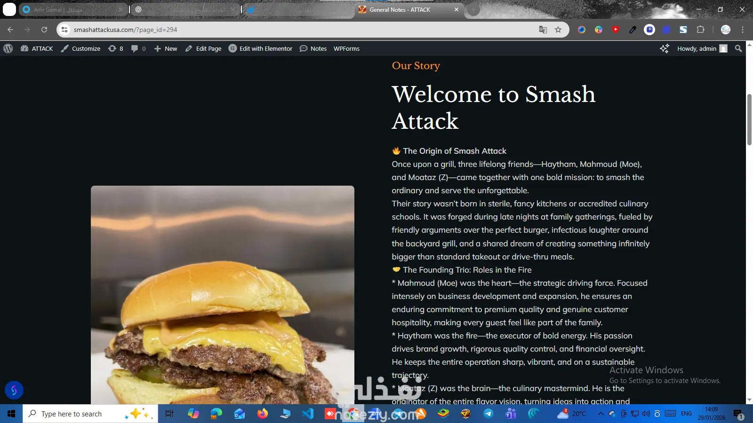Open the Chrome profile avatar
Image resolution: width=753 pixels, height=423 pixels.
coord(726,30)
